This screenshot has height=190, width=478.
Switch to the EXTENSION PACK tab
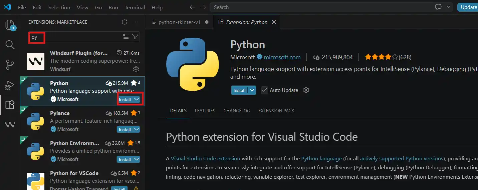point(276,111)
